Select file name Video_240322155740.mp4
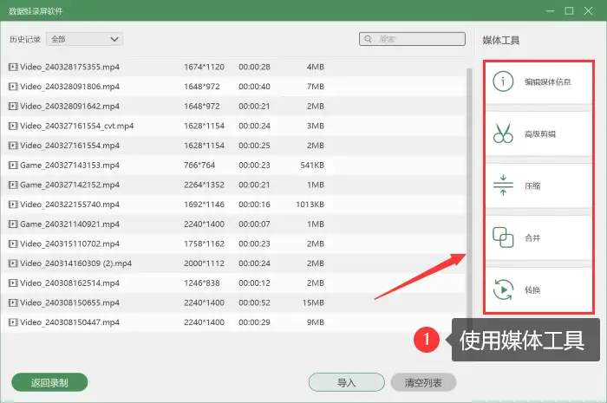 (x=69, y=205)
